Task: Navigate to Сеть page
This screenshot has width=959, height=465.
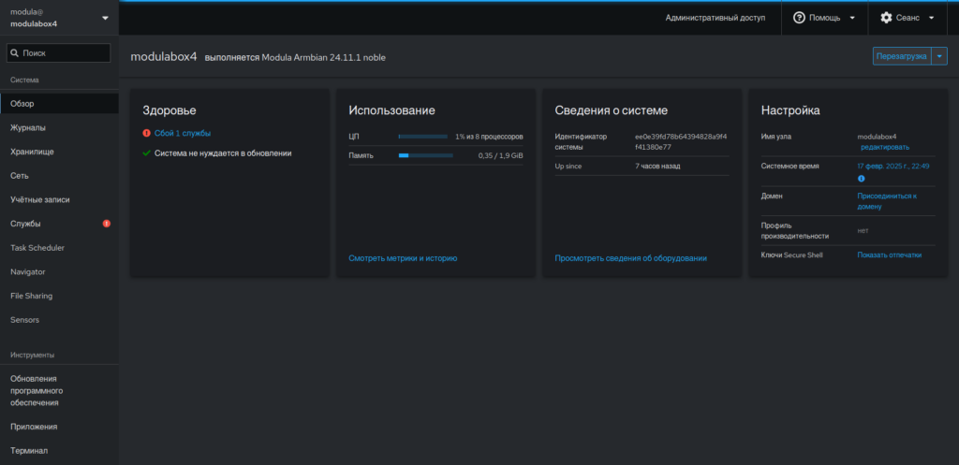Action: tap(59, 175)
